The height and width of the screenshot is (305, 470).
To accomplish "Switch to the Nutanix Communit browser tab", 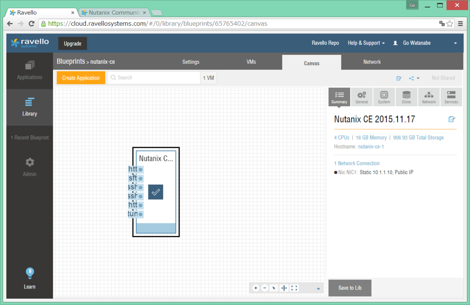I will point(114,12).
